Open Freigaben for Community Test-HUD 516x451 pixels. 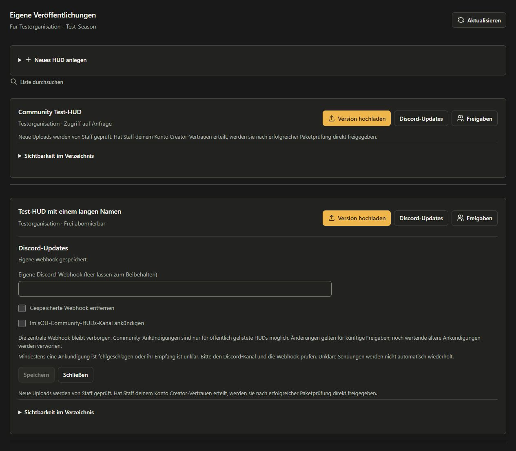click(x=474, y=118)
